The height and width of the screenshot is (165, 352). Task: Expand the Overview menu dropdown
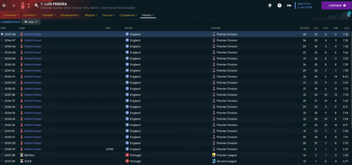[x=11, y=15]
